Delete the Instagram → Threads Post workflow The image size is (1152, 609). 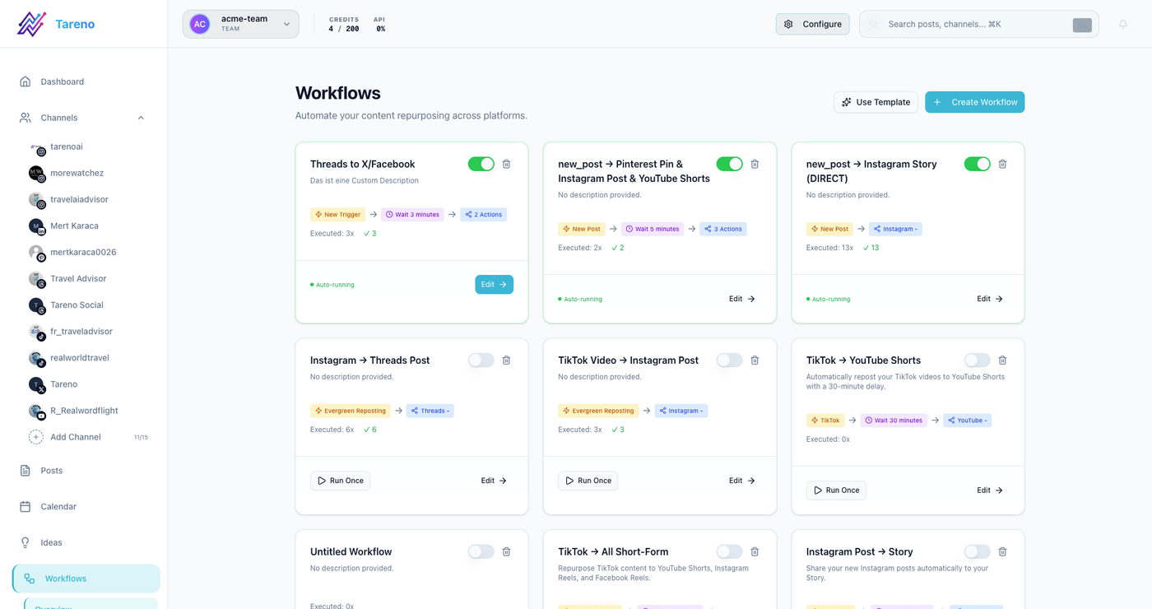click(507, 360)
